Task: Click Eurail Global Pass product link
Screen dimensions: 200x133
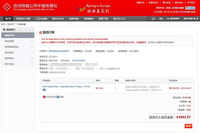Action: point(62,87)
